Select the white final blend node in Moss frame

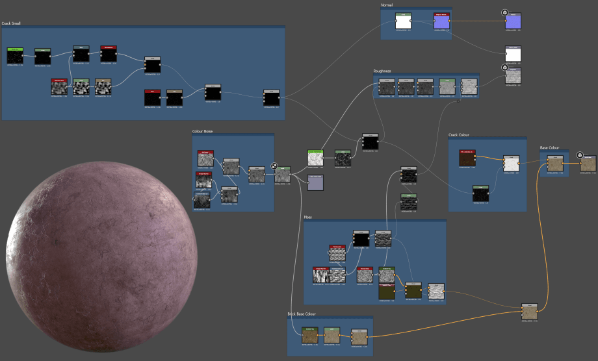click(x=436, y=292)
